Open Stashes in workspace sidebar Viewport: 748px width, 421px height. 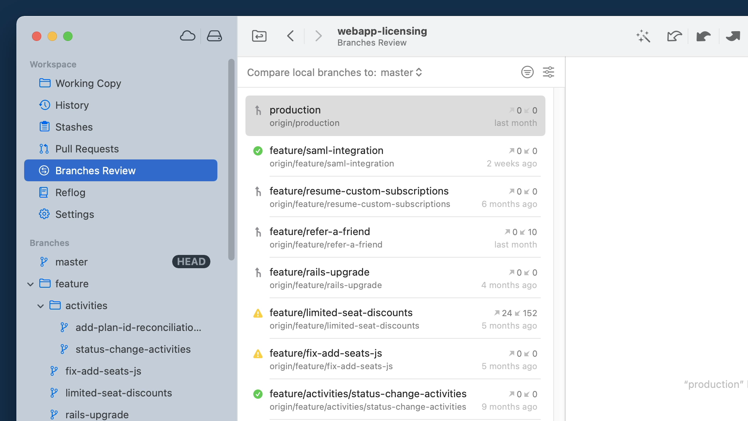click(74, 127)
